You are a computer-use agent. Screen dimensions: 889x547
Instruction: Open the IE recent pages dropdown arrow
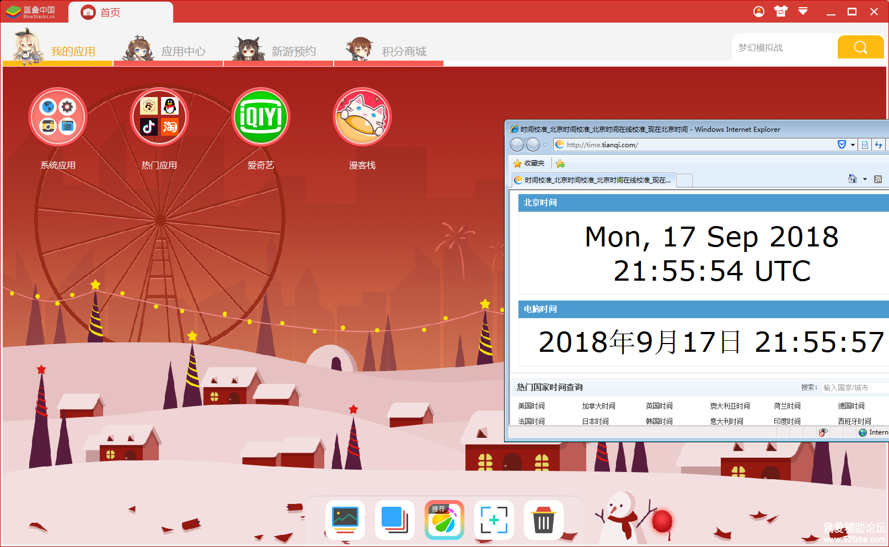pos(545,145)
